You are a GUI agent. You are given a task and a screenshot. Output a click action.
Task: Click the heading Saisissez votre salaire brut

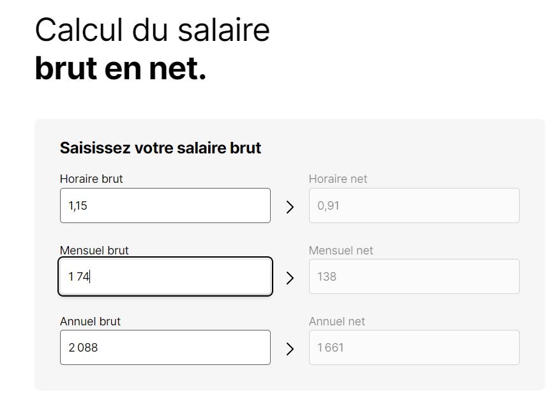161,148
